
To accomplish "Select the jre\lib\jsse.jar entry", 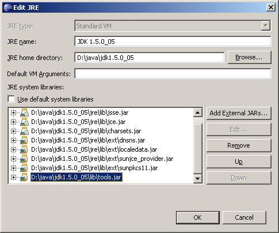I will click(x=79, y=112).
